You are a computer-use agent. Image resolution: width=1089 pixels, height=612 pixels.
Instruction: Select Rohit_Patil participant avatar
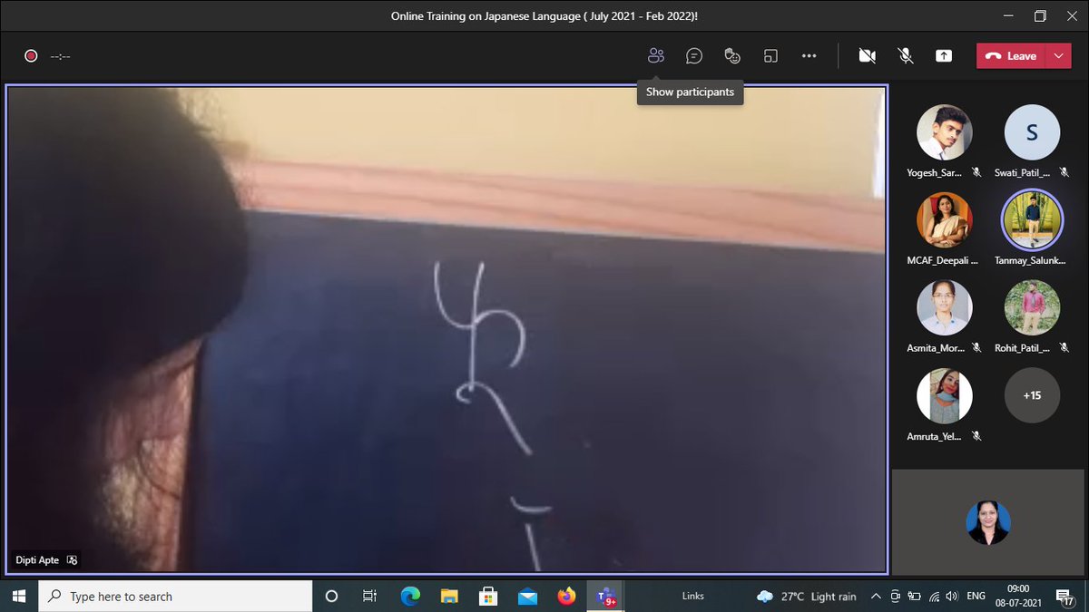pos(1032,308)
